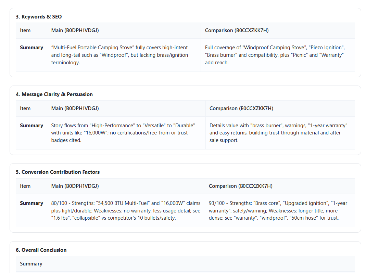Click the "3. Keywords & SEO" section heading
Viewport: 366px width, 273px height.
[39, 16]
